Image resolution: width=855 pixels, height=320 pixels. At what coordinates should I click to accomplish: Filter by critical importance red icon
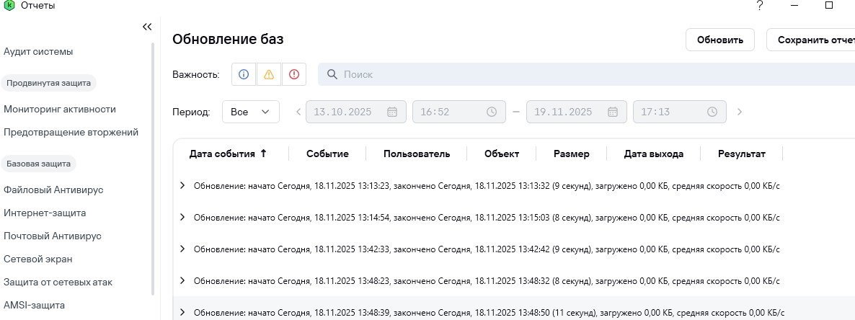(293, 74)
